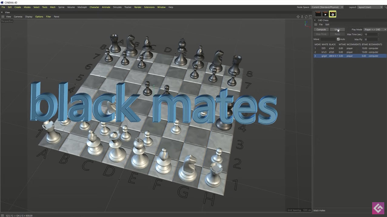This screenshot has height=217, width=387.
Task: Open the Layout dropdown in the top bar
Action: [x=370, y=7]
